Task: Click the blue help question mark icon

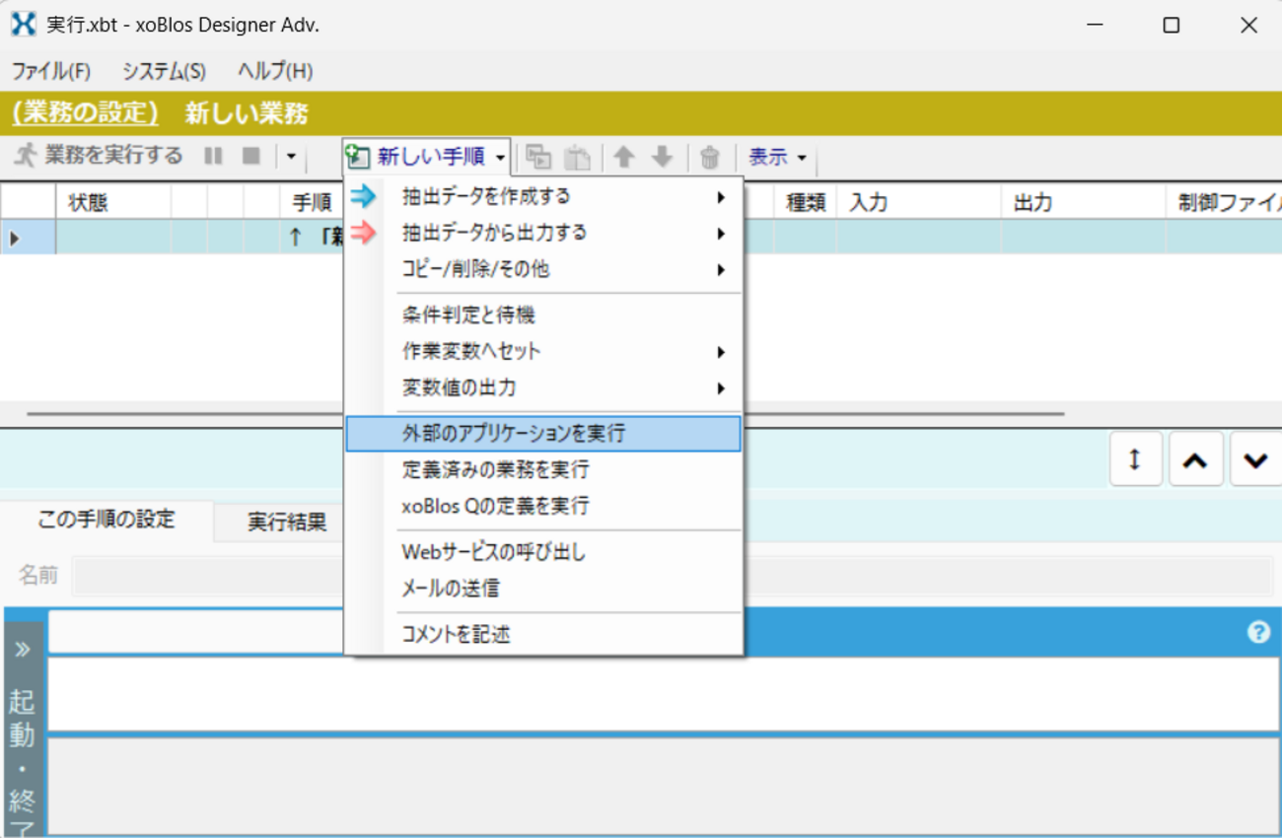Action: tap(1258, 633)
